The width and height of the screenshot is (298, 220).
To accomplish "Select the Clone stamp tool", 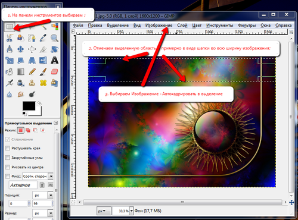I will [32, 83].
